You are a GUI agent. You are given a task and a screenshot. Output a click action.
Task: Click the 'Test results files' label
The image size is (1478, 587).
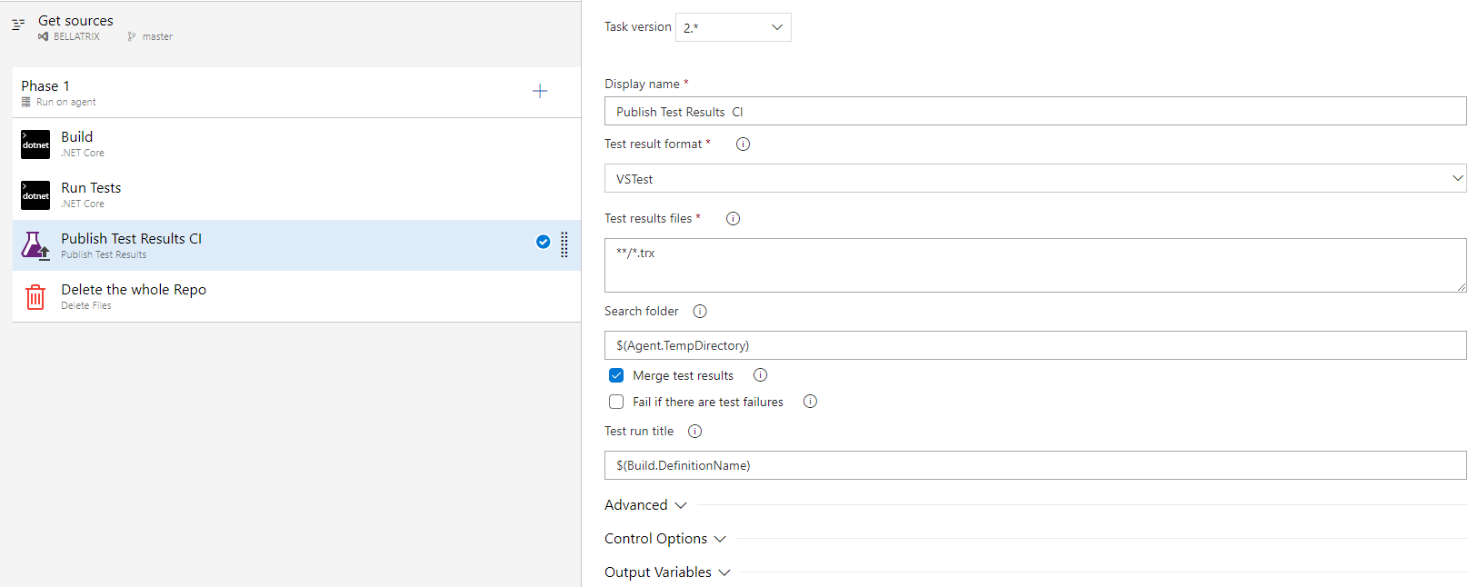pos(648,218)
